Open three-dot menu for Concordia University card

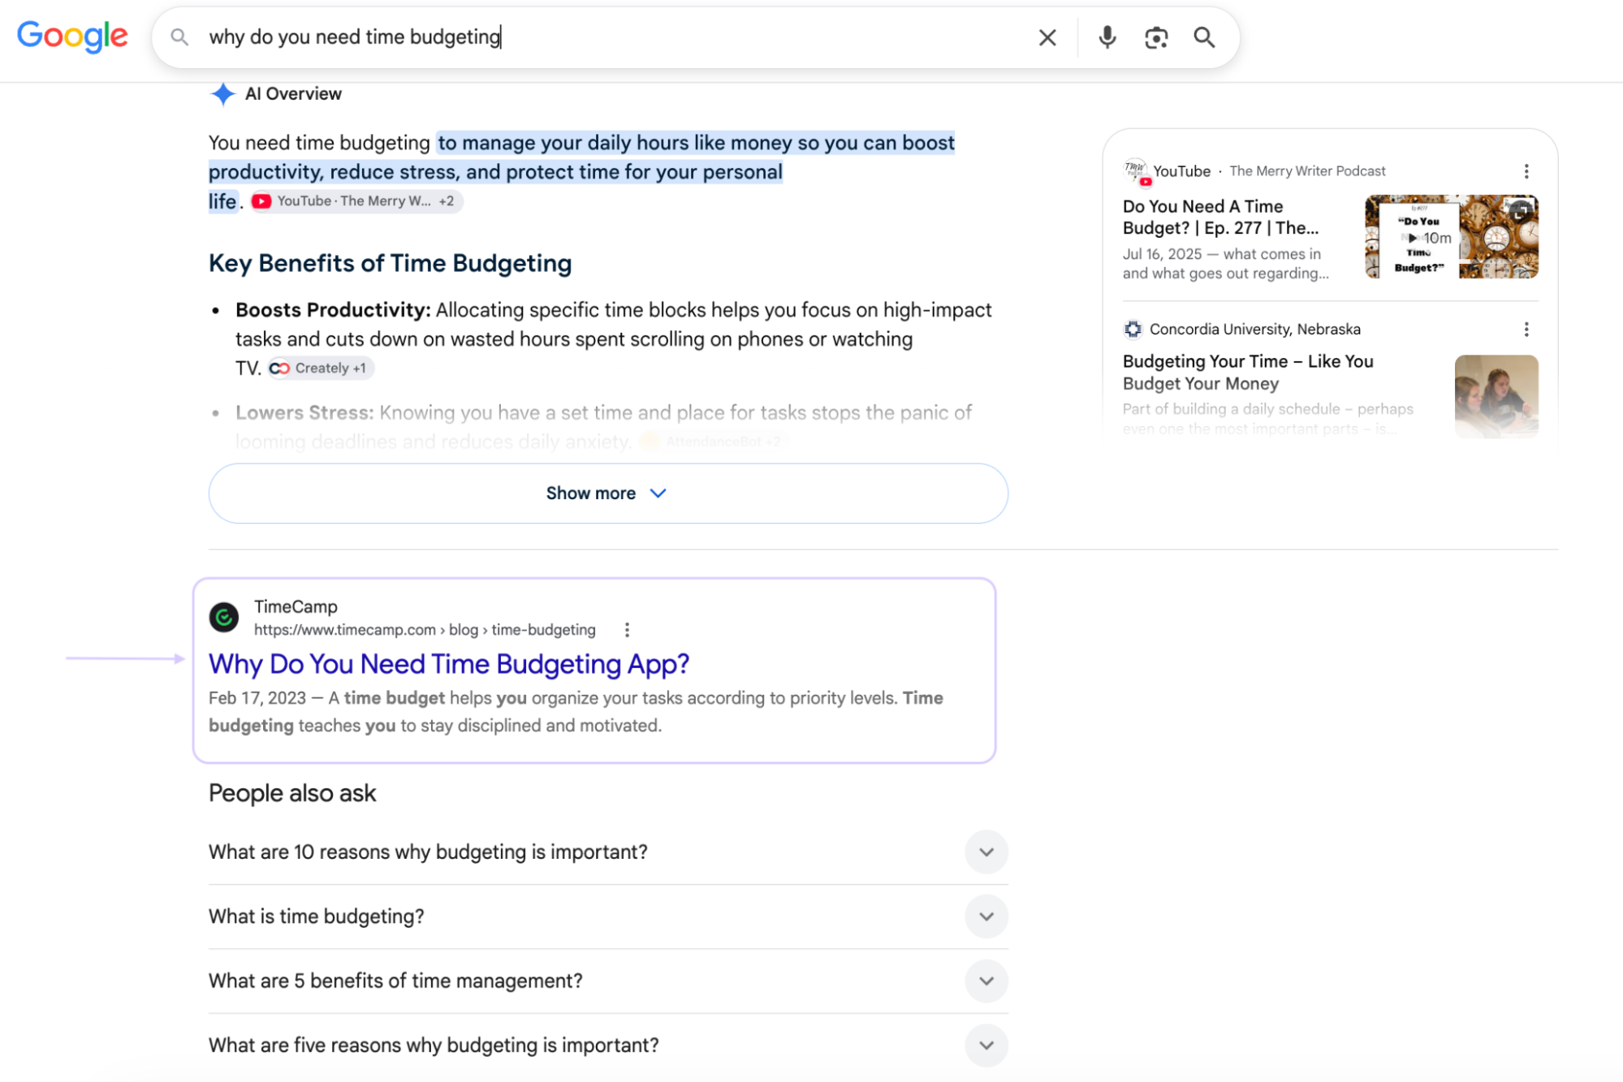(x=1526, y=330)
